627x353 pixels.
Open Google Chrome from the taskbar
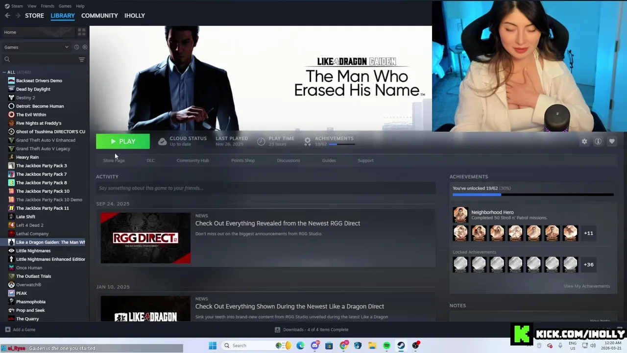[343, 346]
